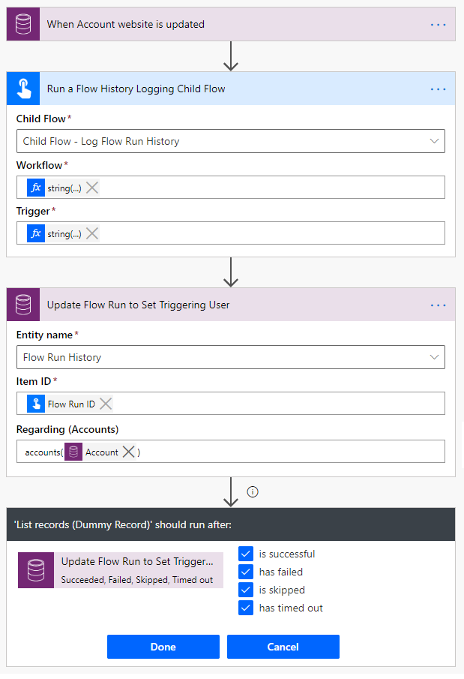
Task: Click the Done button
Action: click(x=163, y=647)
